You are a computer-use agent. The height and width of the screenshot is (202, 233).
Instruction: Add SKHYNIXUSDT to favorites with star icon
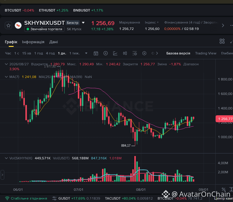coord(8,25)
